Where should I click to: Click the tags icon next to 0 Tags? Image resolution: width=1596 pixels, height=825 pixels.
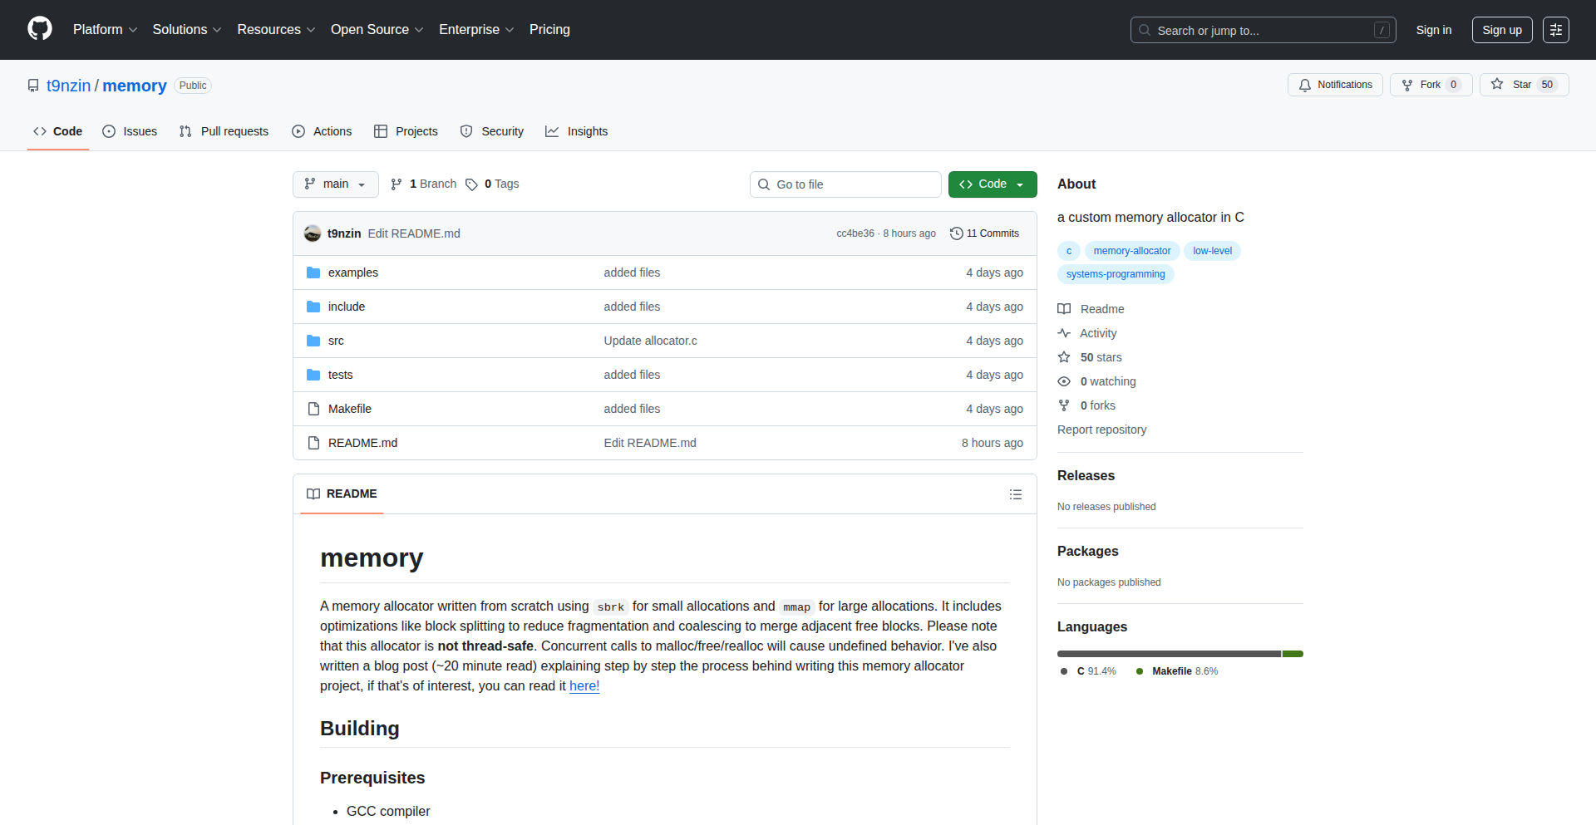pos(471,184)
